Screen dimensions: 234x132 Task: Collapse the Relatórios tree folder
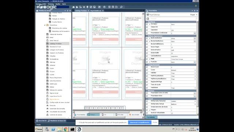tap(45, 25)
